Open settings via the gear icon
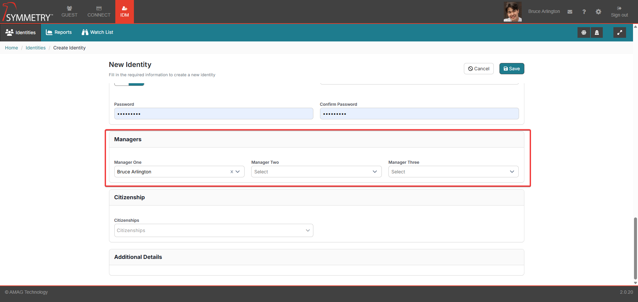Screen dimensions: 638x302 click(x=598, y=12)
